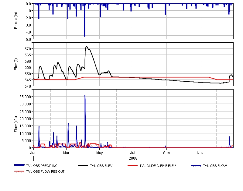This screenshot has width=243, height=191.
Task: Click the hatched blue TVL OBS FLOW legend symbol
Action: click(196, 166)
